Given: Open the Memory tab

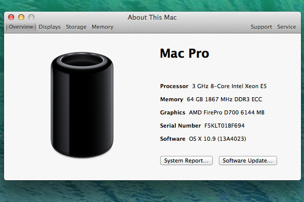Looking at the screenshot, I should click(x=102, y=27).
